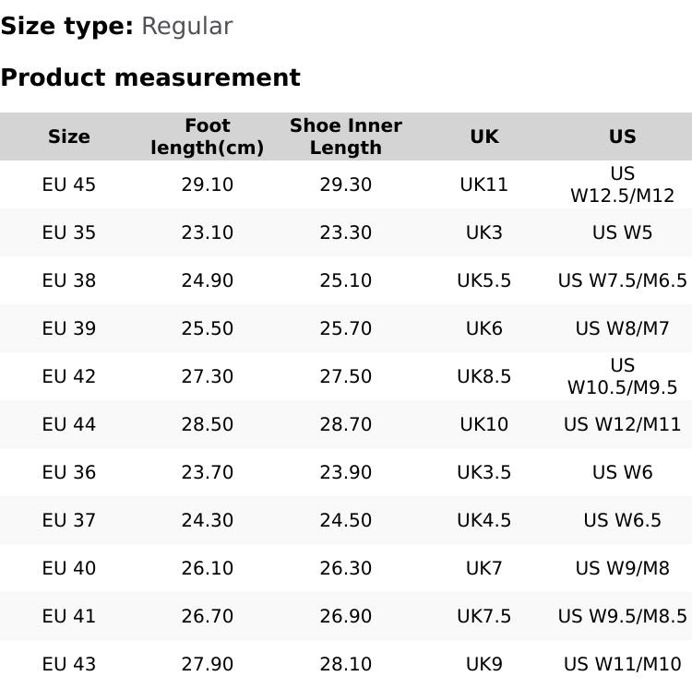
Task: Click the 28.50 foot length value
Action: [x=208, y=424]
